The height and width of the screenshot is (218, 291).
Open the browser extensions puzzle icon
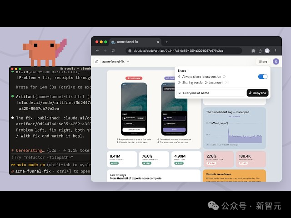click(253, 50)
